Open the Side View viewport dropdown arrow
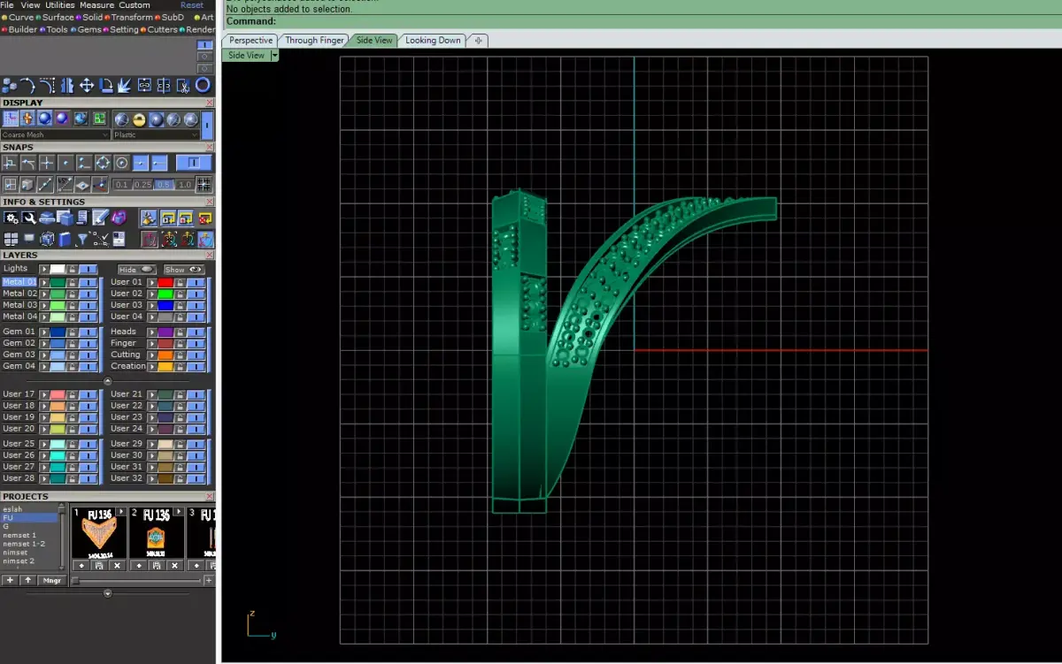The width and height of the screenshot is (1062, 664). (x=275, y=55)
